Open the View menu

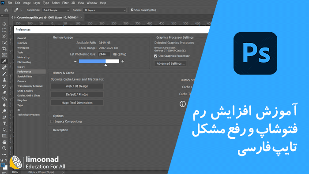coord(81,3)
